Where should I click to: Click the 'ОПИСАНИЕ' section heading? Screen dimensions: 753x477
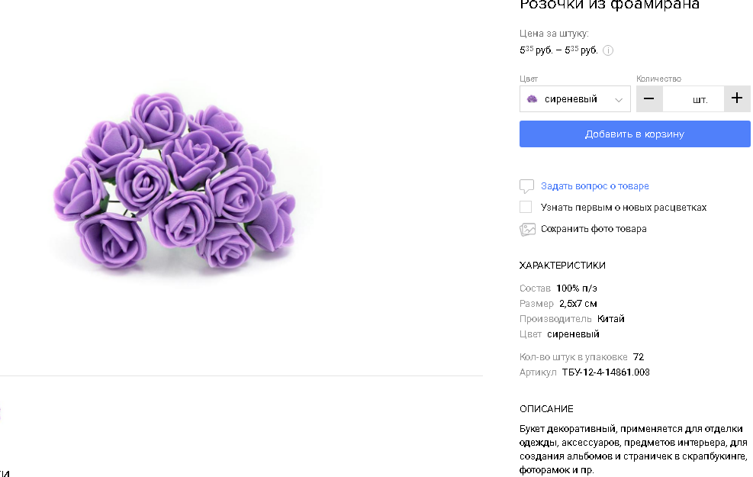click(546, 409)
